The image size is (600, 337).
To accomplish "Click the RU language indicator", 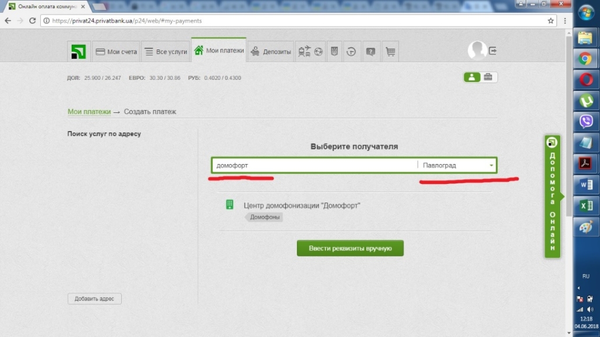I will (x=586, y=276).
